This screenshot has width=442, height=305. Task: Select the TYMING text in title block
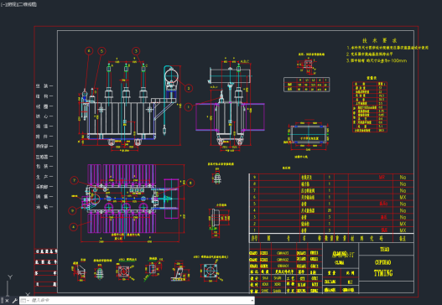click(383, 273)
